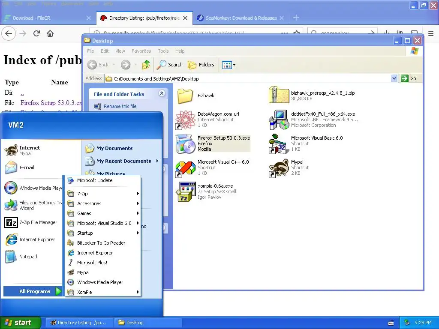Switch to Directory Listing taskbar item
Image resolution: width=439 pixels, height=329 pixels.
[x=79, y=323]
